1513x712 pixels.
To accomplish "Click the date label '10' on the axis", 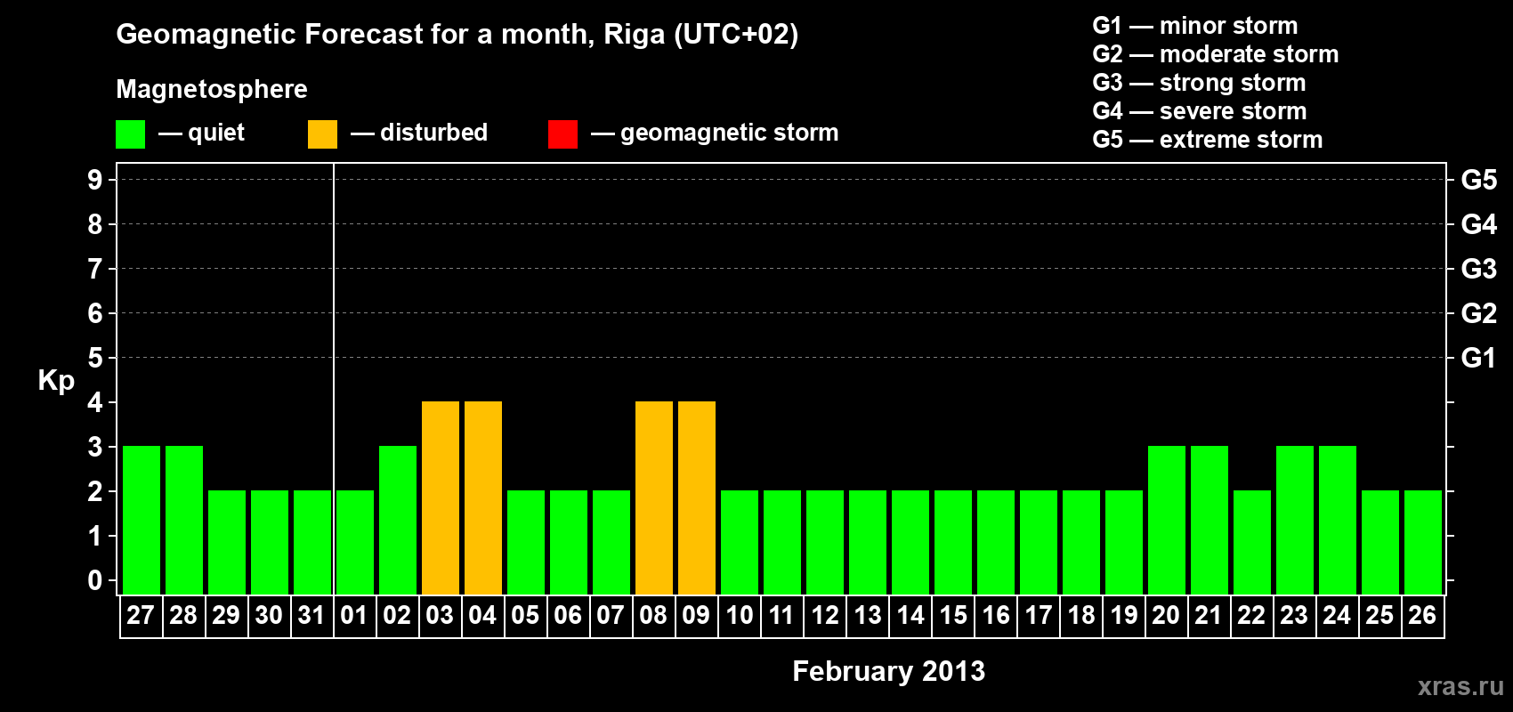I will [739, 615].
